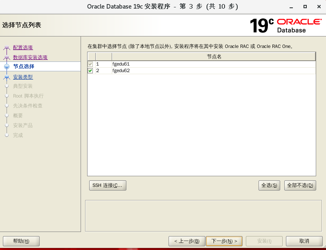Click the disabled 安装(I) button
Screen dimensions: 326x250
264,241
